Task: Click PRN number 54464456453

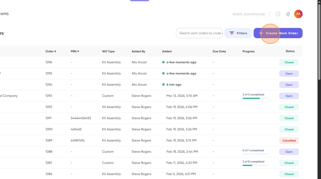Action: [x=81, y=118]
